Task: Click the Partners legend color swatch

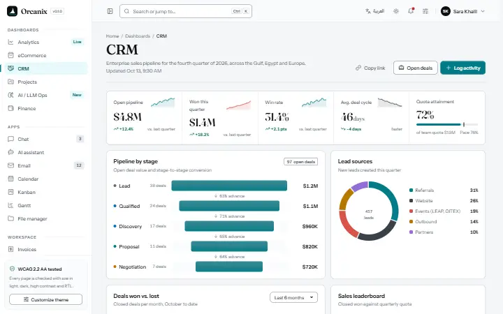Action: 411,232
